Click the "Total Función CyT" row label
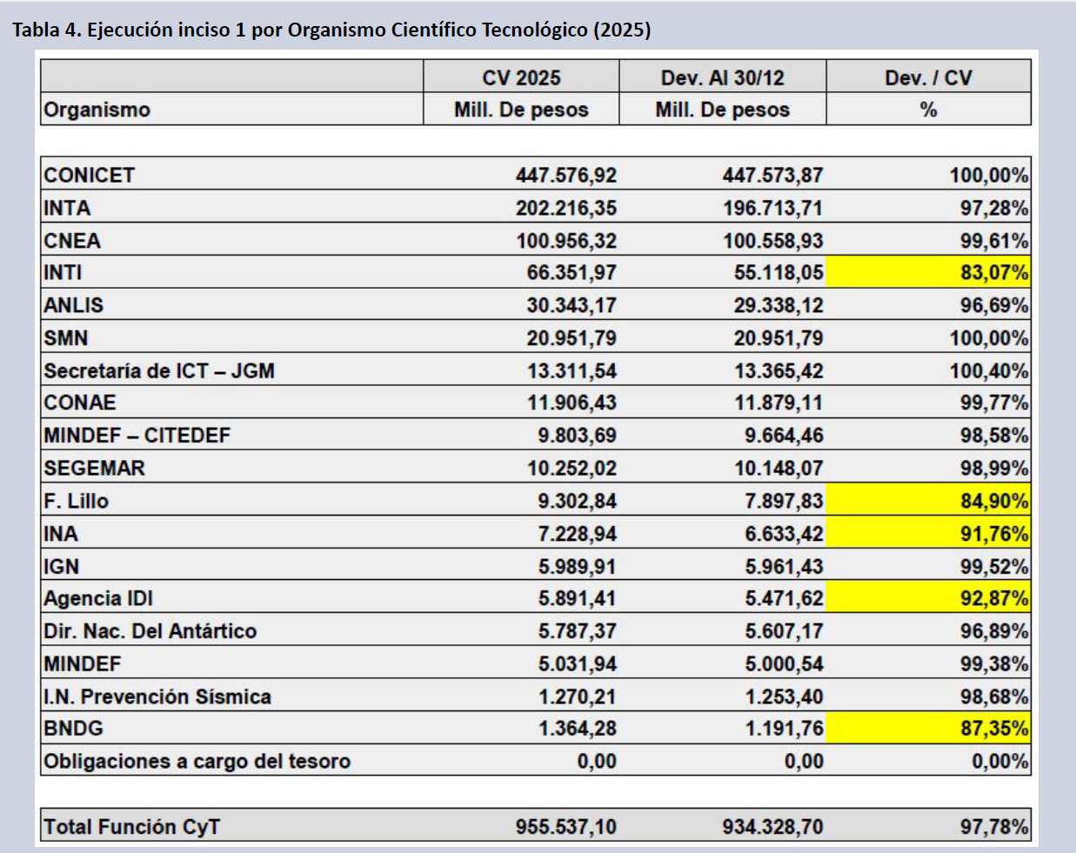The width and height of the screenshot is (1076, 853). tap(131, 826)
